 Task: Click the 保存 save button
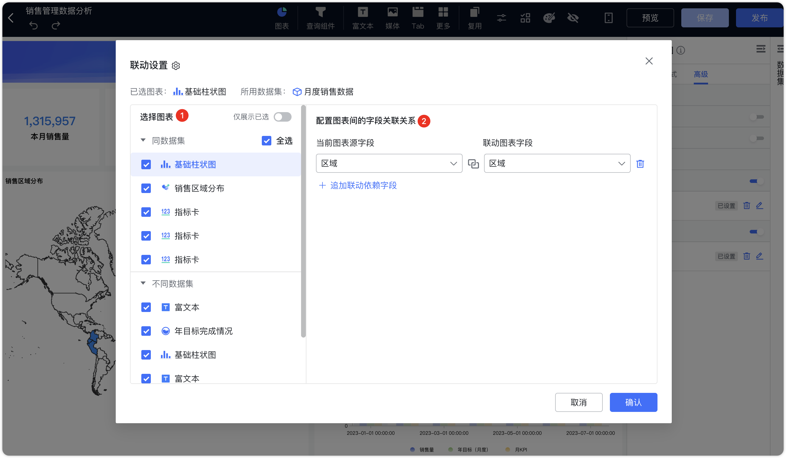click(704, 18)
